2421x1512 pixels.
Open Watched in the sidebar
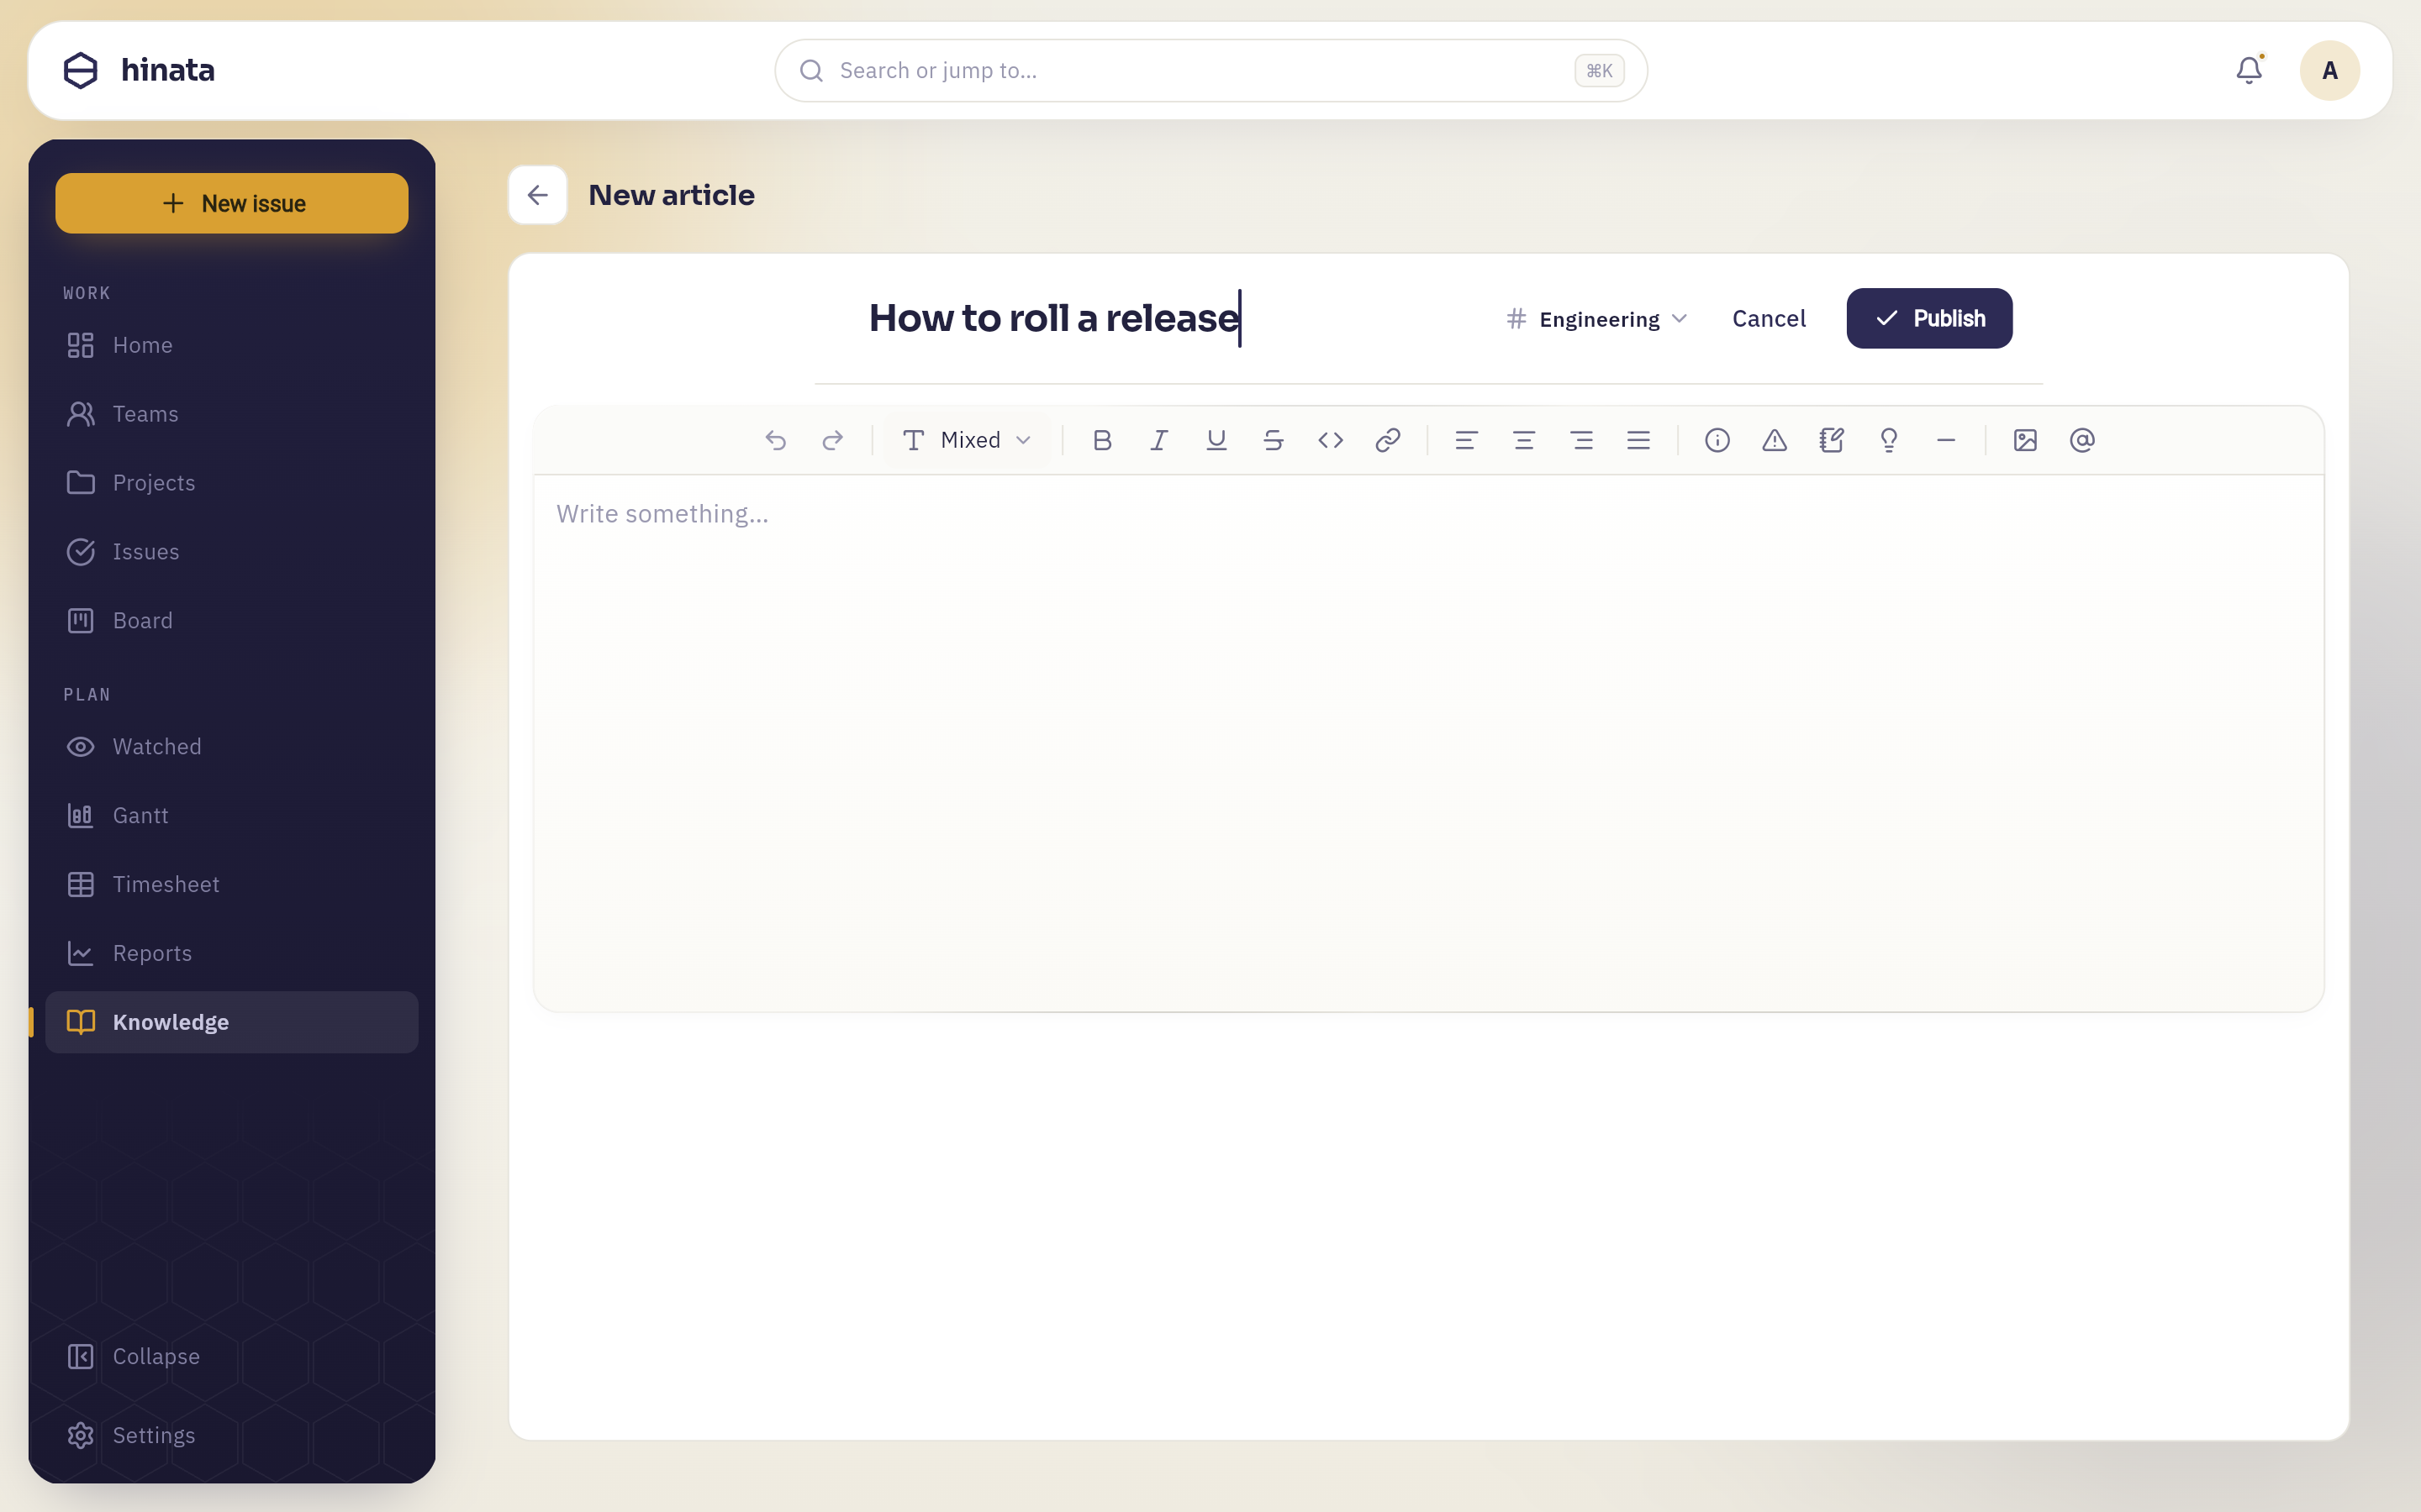(x=232, y=747)
